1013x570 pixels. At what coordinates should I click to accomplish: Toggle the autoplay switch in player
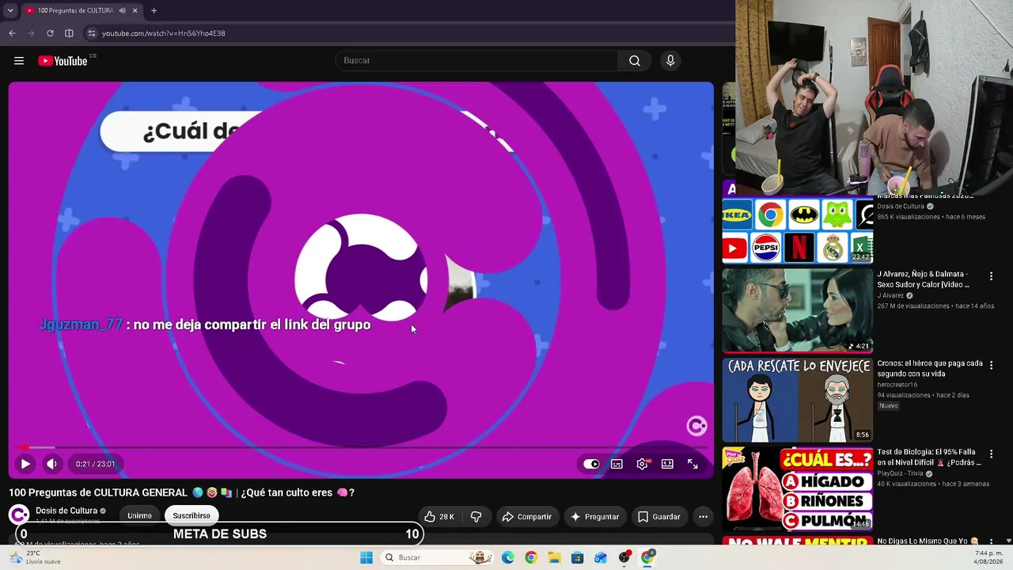coord(591,464)
